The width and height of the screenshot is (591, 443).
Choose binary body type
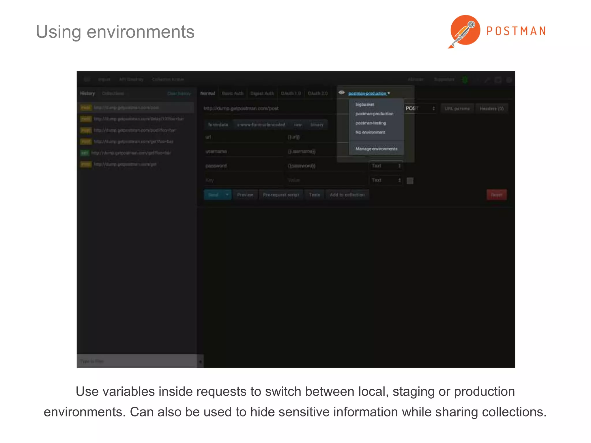tap(317, 125)
